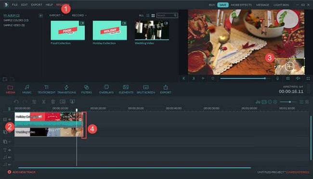Switch media library to grid view
This screenshot has height=179, width=313.
(x=153, y=15)
